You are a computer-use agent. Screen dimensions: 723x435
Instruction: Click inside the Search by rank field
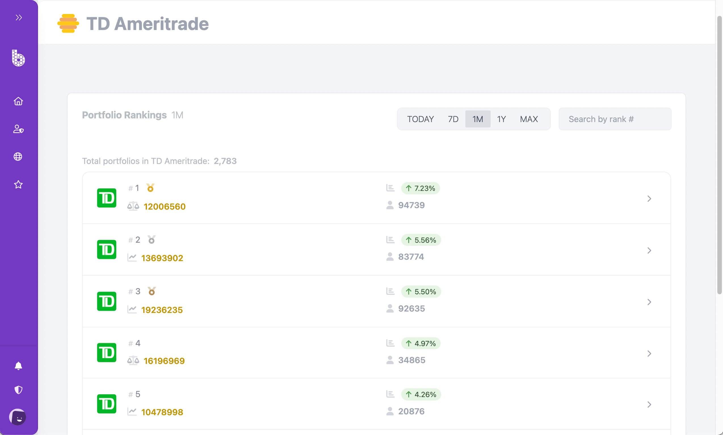coord(615,119)
